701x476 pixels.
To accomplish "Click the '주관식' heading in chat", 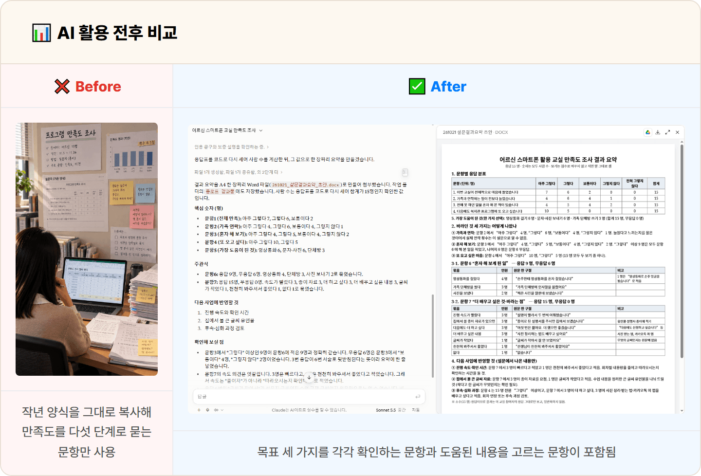I will coord(201,264).
